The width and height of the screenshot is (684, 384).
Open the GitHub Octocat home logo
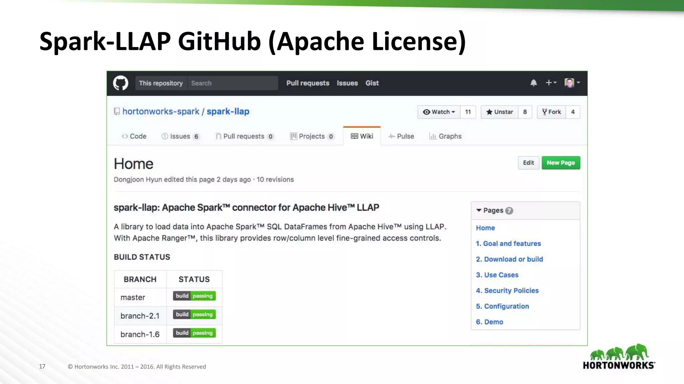coord(121,83)
